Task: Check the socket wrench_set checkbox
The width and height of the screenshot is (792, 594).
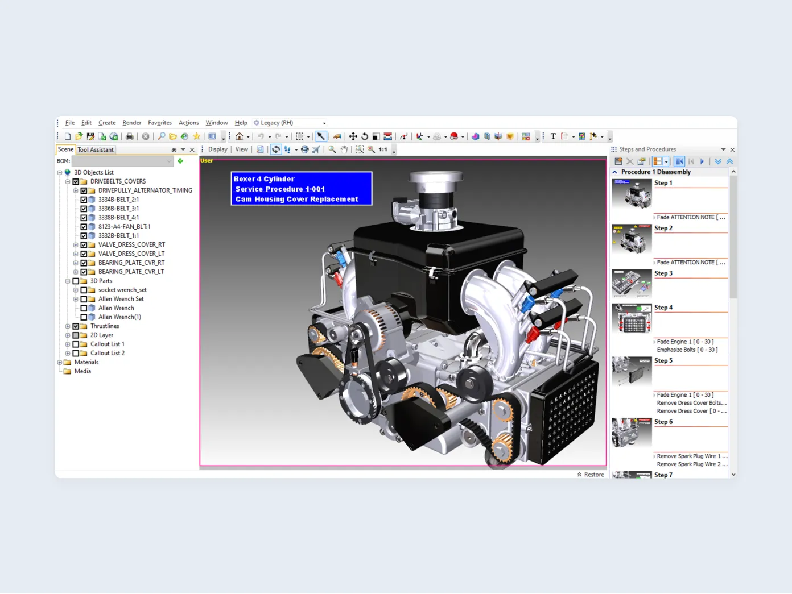Action: tap(84, 290)
